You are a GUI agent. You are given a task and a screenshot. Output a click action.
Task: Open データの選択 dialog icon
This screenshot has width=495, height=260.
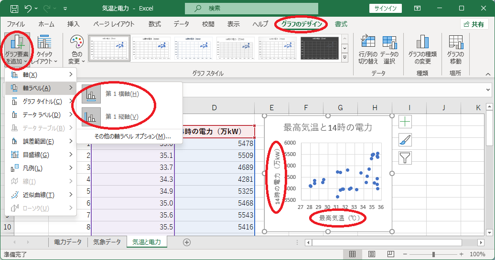point(389,49)
